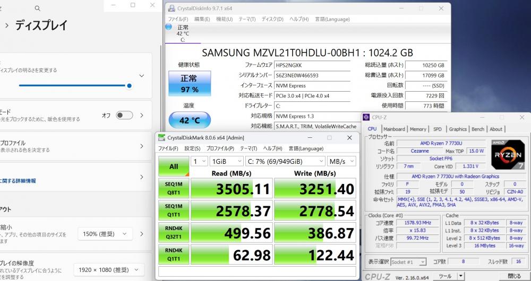Open CrystalDiskInfo ファイル(F) menu
The height and width of the screenshot is (281, 531).
coord(178,19)
